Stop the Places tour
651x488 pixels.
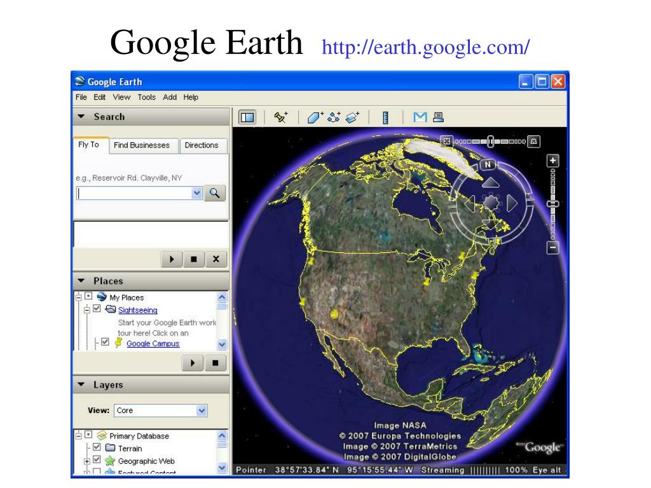tap(215, 363)
